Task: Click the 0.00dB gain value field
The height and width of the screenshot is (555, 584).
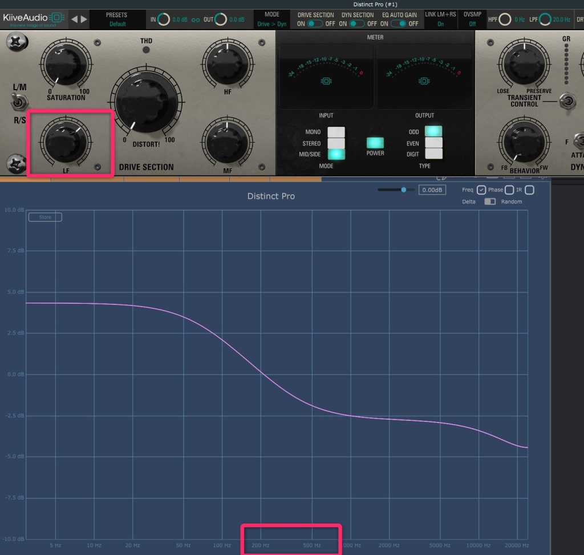Action: pyautogui.click(x=432, y=190)
